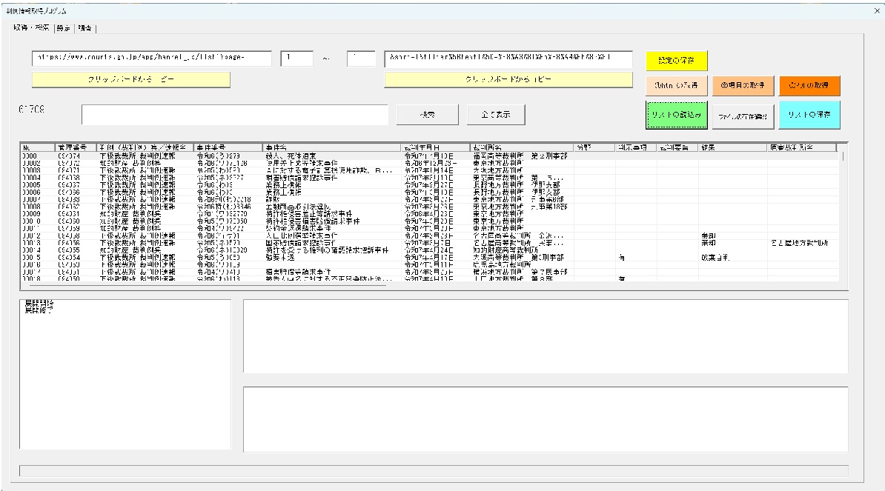The height and width of the screenshot is (491, 885).
Task: Click the 全て表示 button
Action: tap(497, 115)
